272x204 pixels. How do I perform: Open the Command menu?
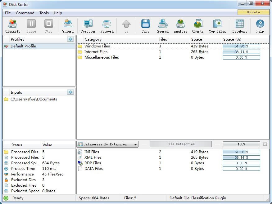[25, 13]
